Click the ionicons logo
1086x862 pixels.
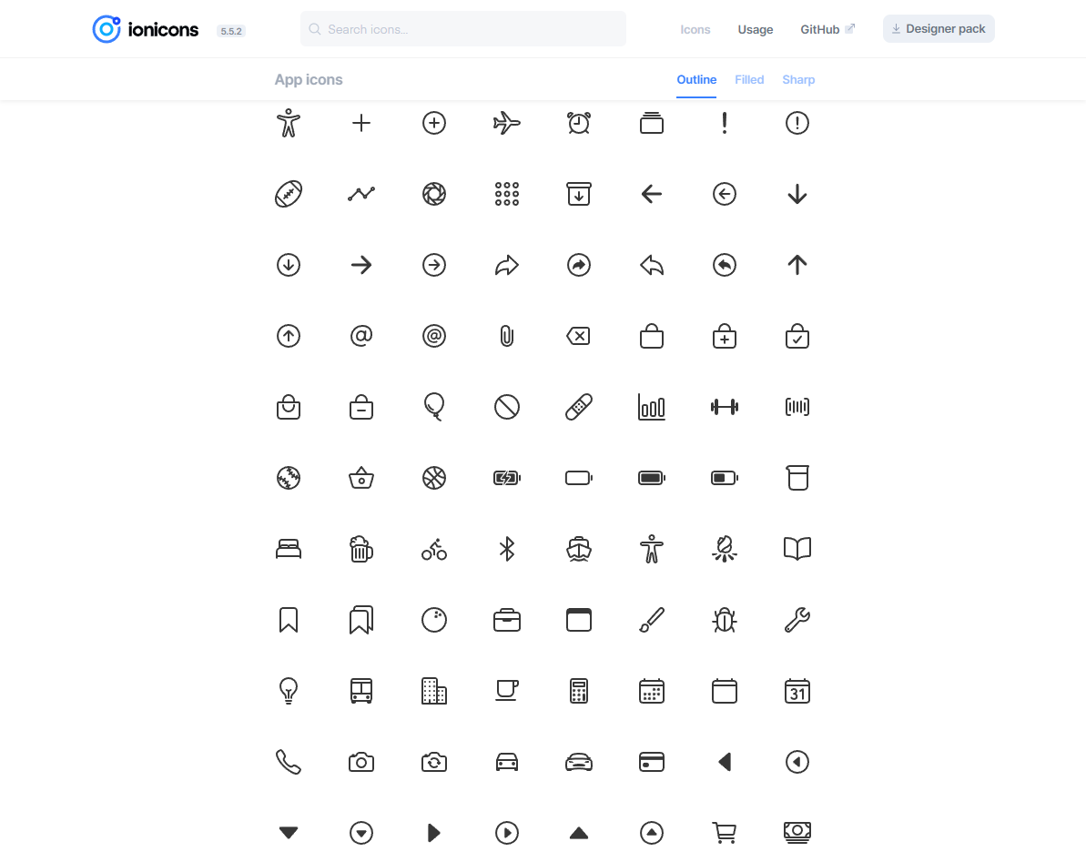point(146,29)
